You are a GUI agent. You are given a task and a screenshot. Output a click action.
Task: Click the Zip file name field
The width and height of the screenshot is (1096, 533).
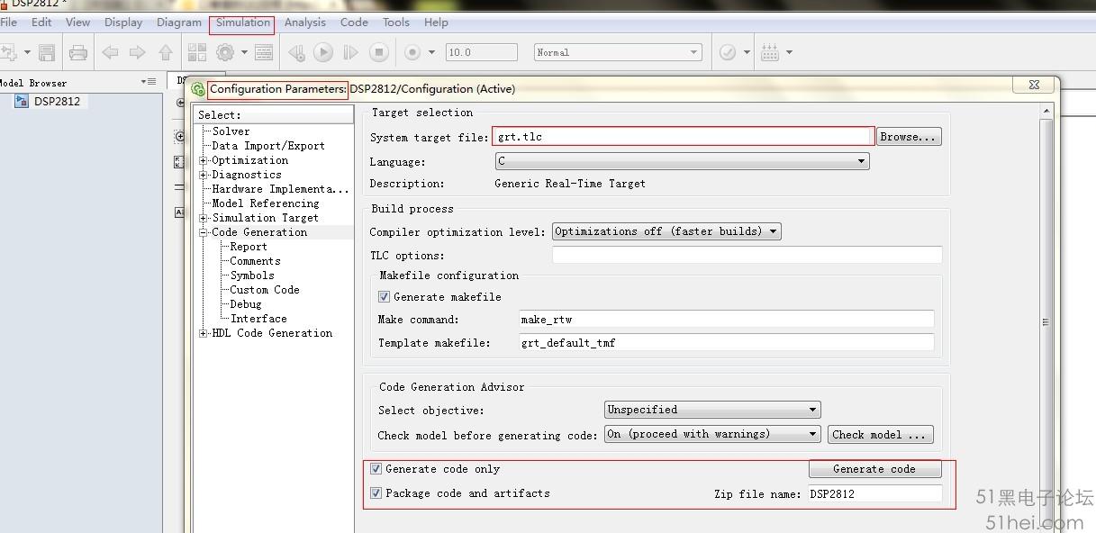click(x=874, y=493)
